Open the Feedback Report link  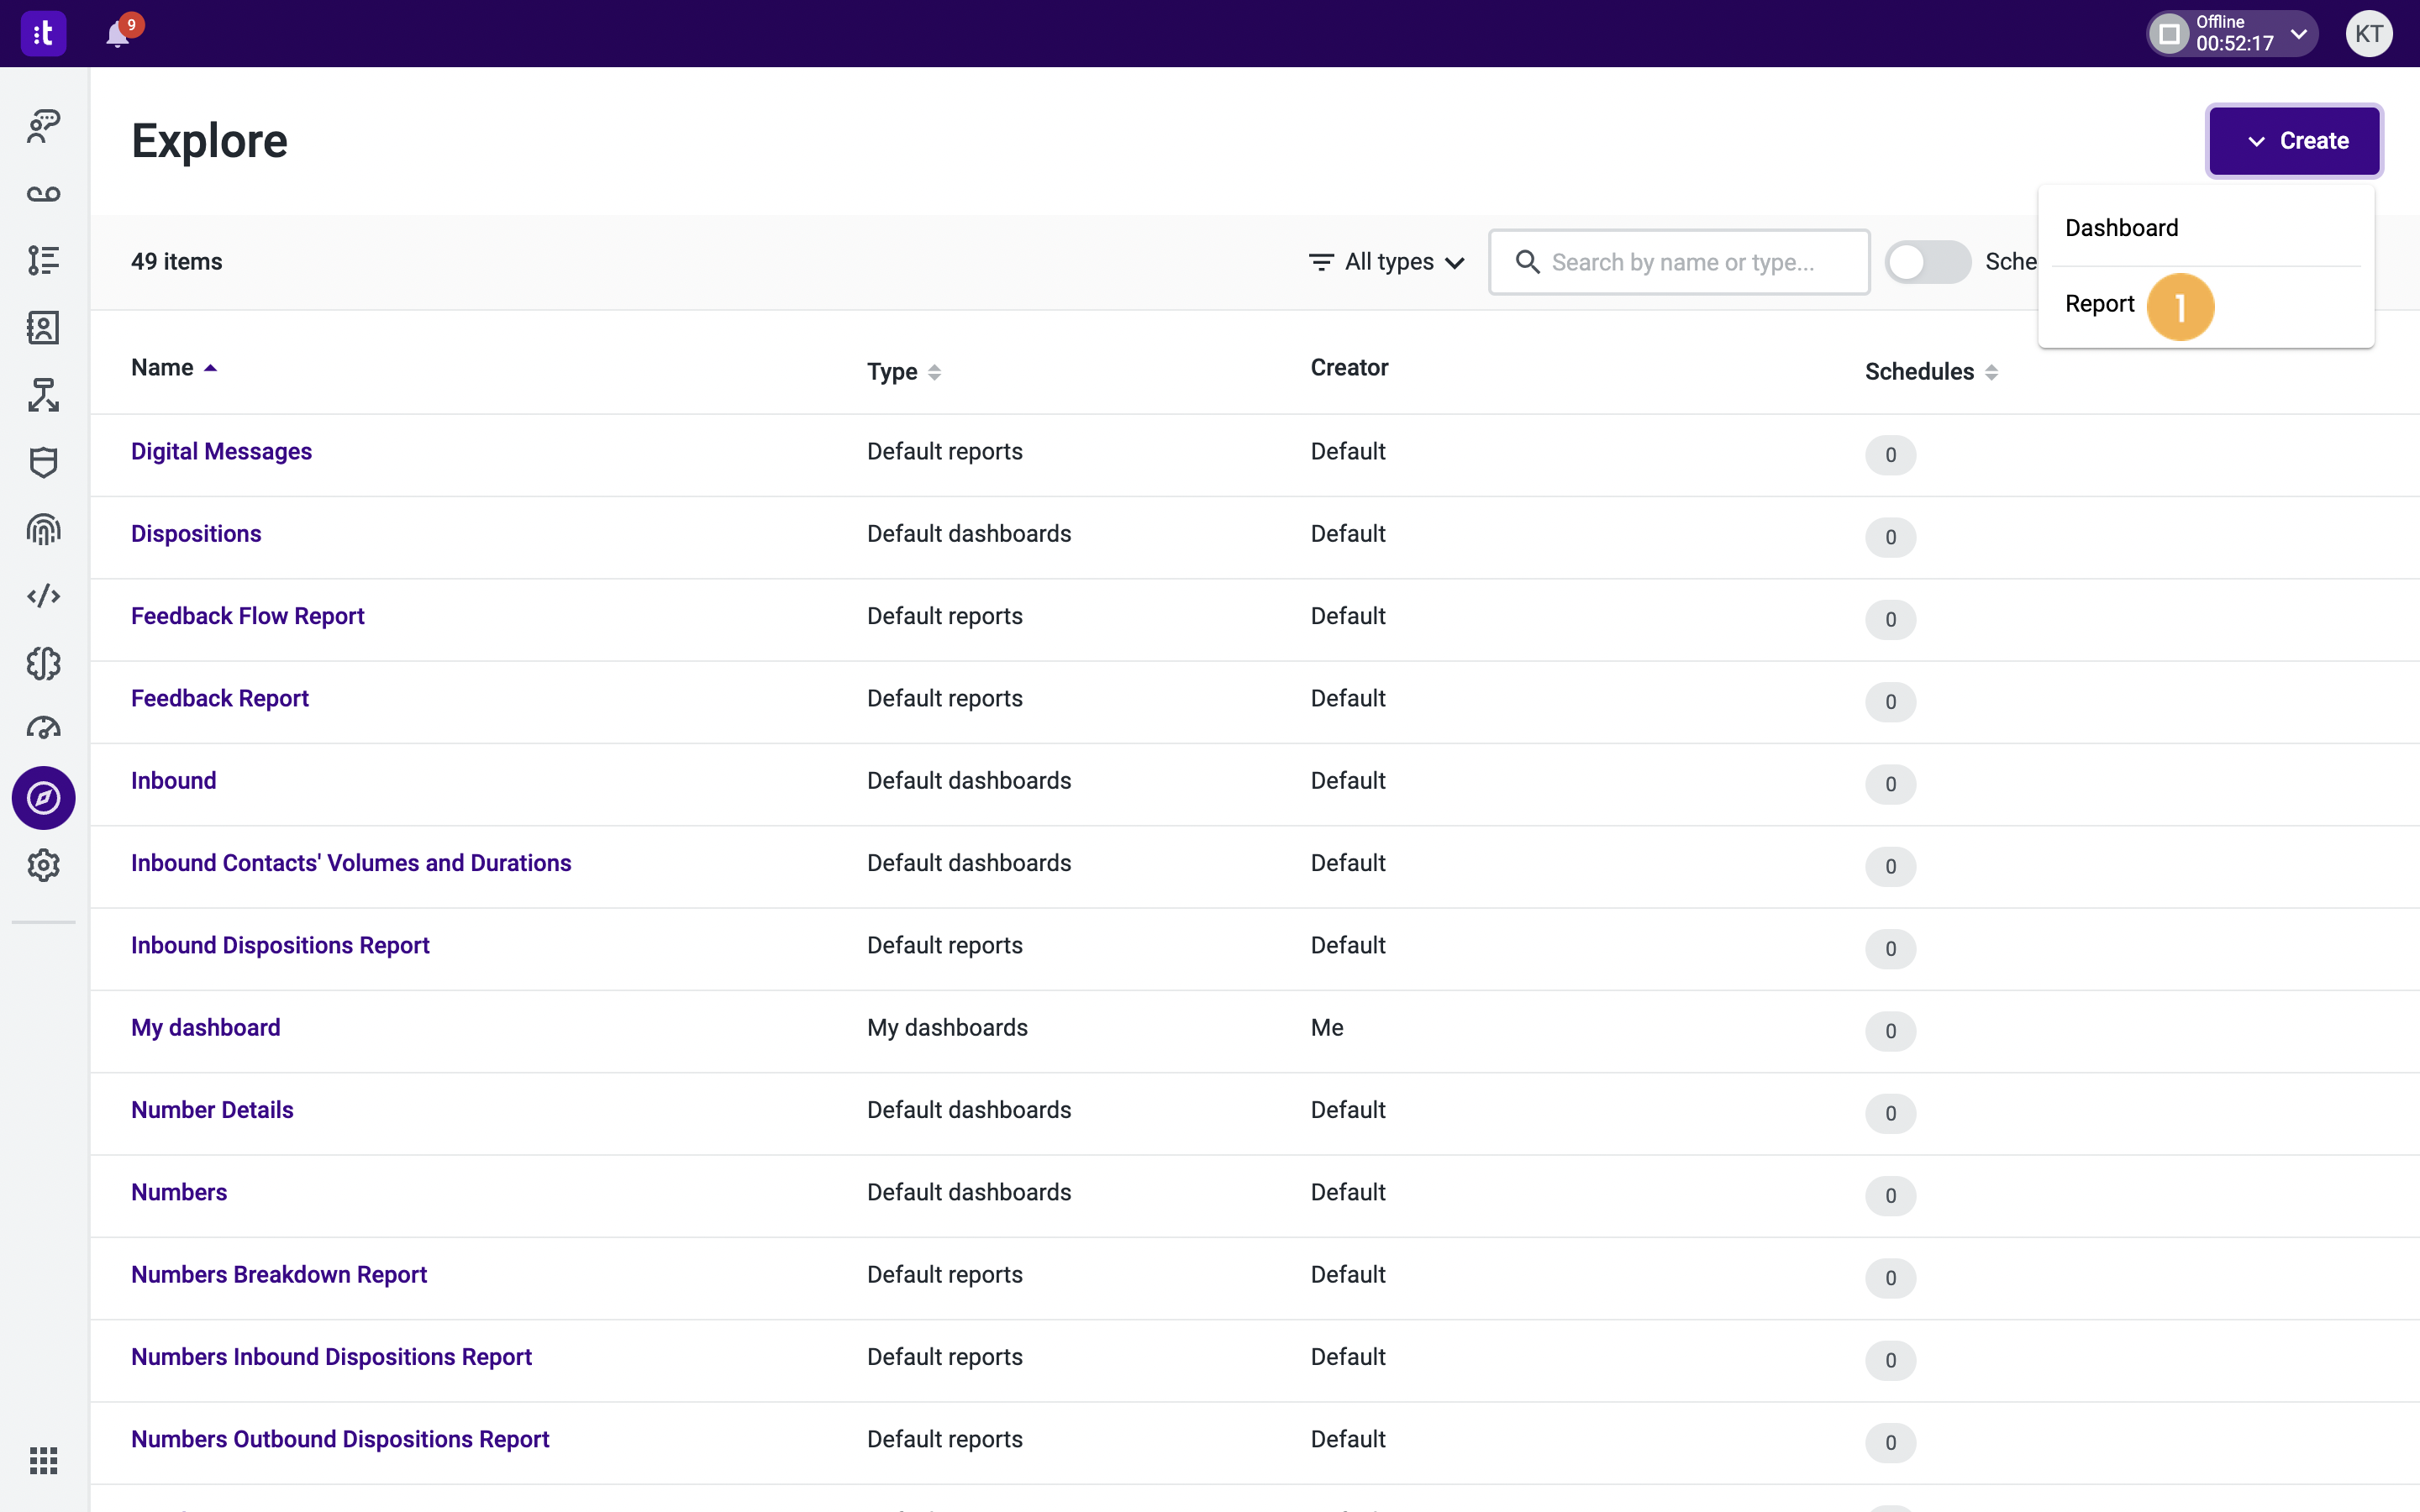(219, 698)
